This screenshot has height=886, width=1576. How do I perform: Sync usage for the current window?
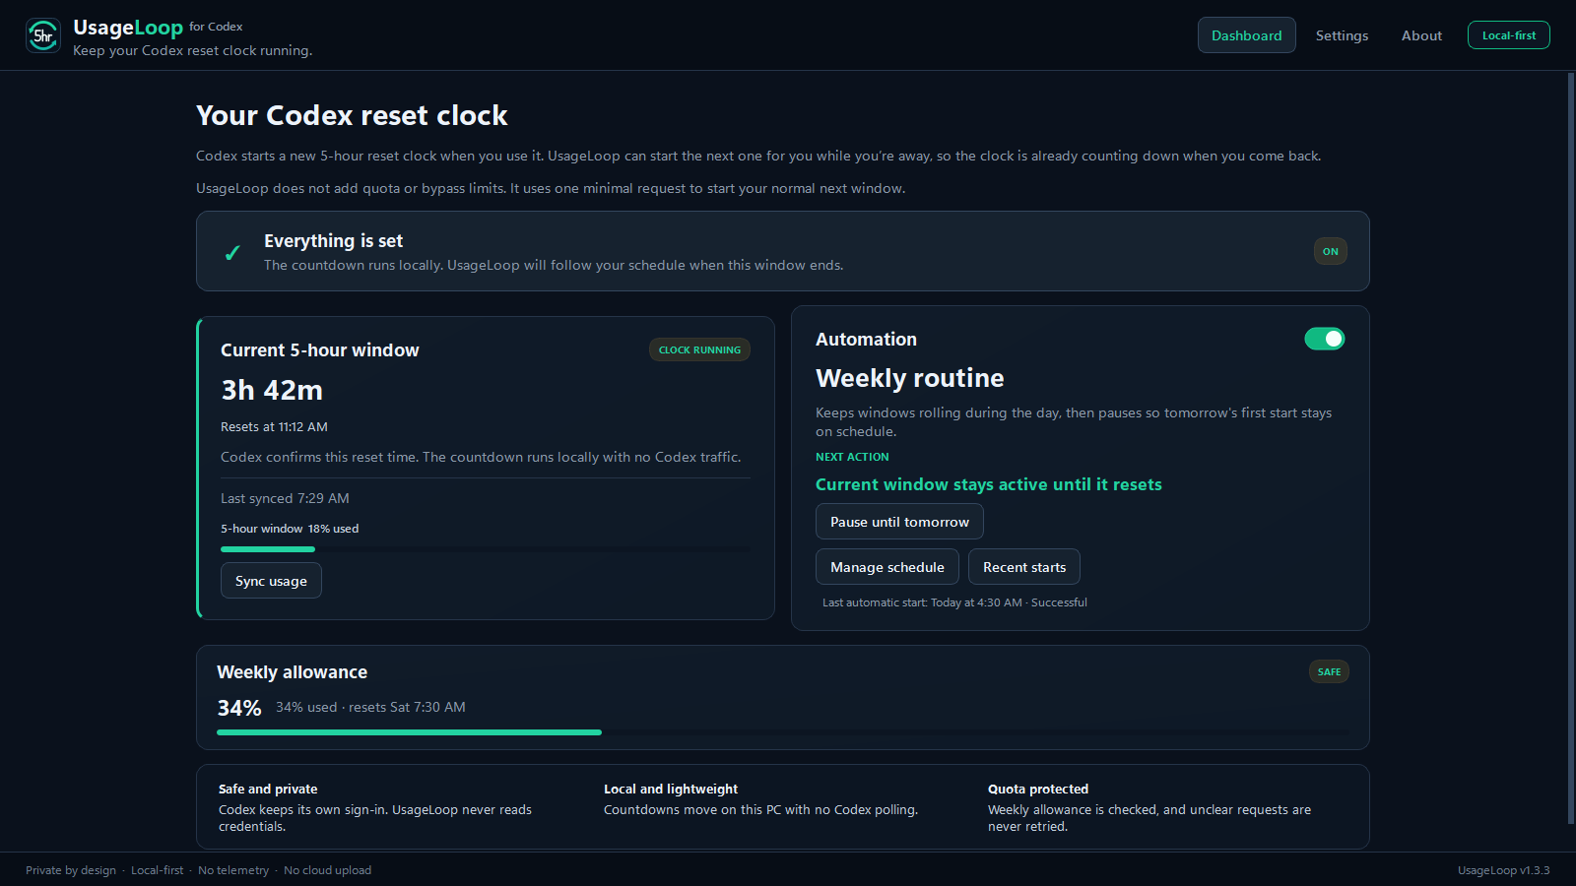(x=271, y=581)
